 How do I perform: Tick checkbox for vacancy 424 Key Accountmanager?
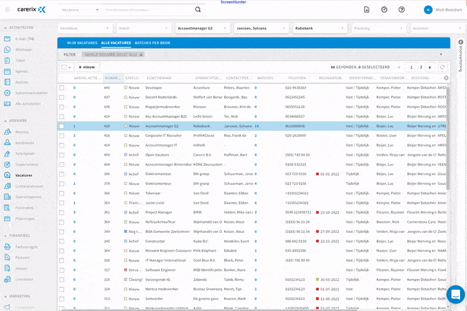point(62,117)
